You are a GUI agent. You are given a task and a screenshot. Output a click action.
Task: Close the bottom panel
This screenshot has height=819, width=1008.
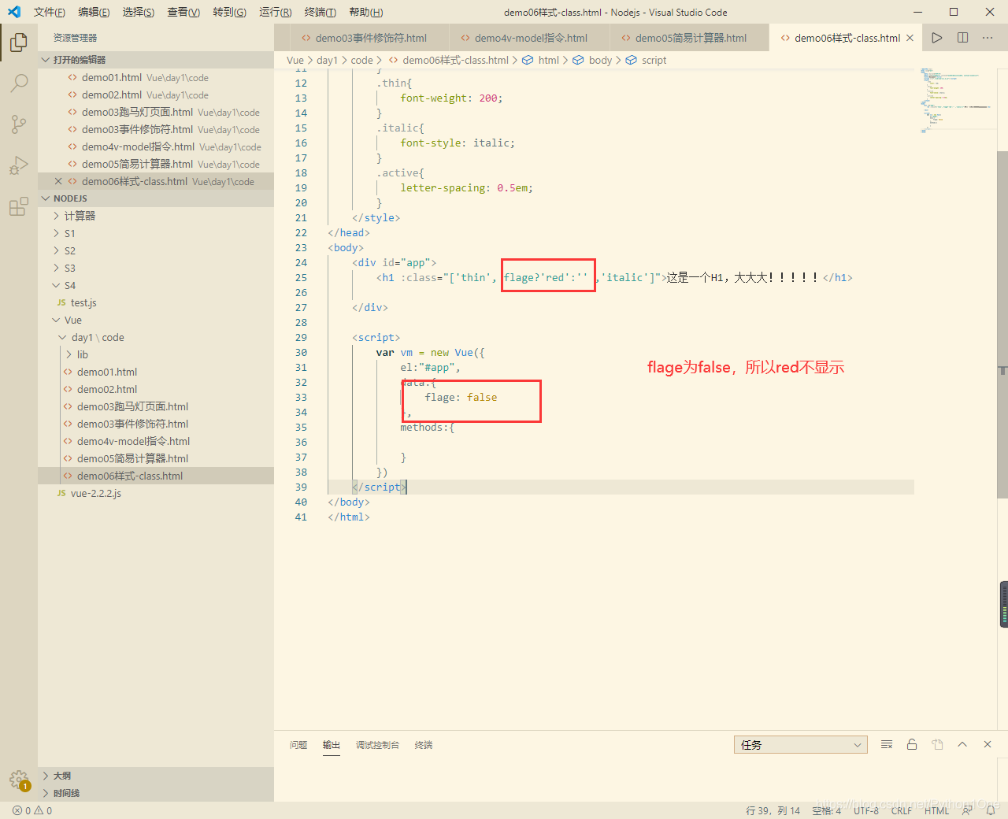tap(988, 744)
